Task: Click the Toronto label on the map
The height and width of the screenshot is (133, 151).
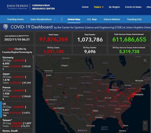Action: [x=128, y=85]
